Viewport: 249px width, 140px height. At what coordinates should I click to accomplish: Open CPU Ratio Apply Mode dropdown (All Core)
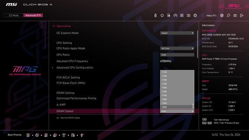click(177, 48)
